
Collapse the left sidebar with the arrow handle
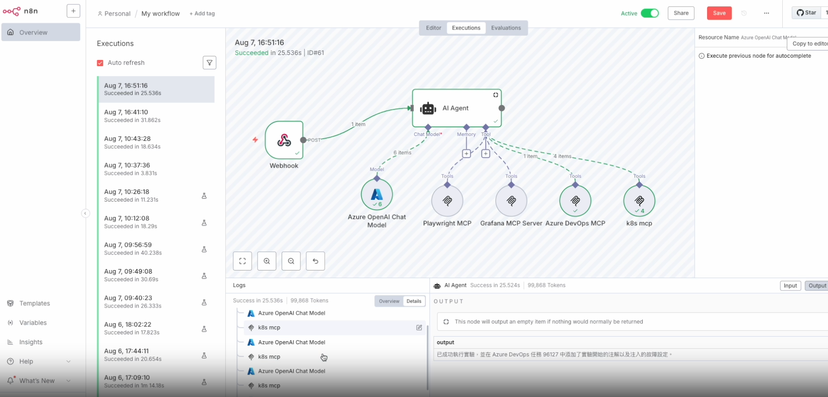click(85, 213)
